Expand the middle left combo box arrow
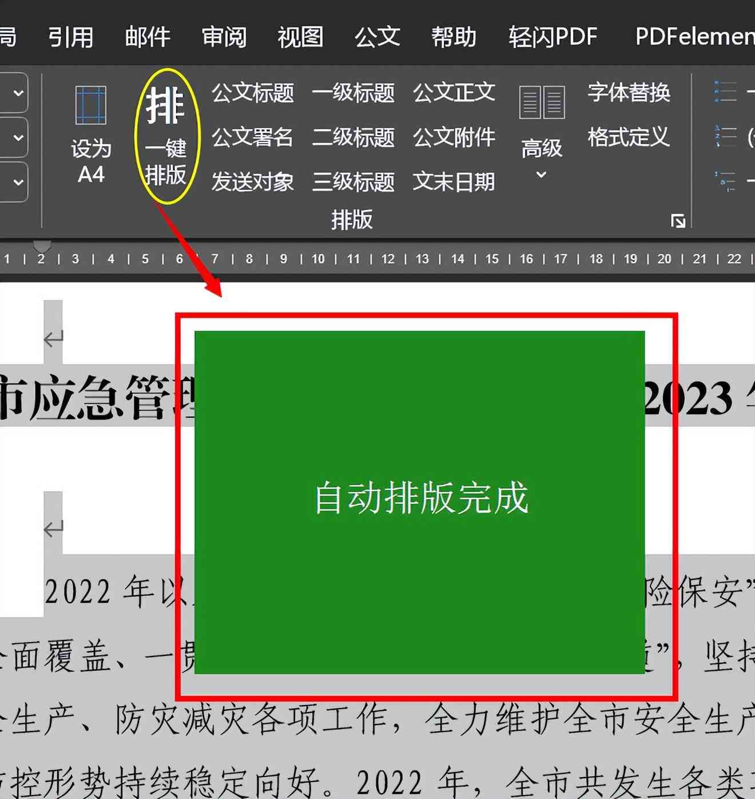This screenshot has width=755, height=799. coord(18,137)
